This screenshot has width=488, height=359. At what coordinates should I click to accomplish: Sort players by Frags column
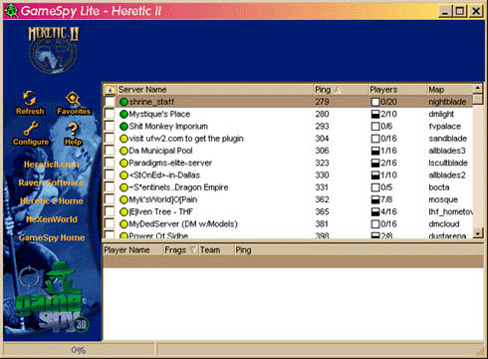181,250
